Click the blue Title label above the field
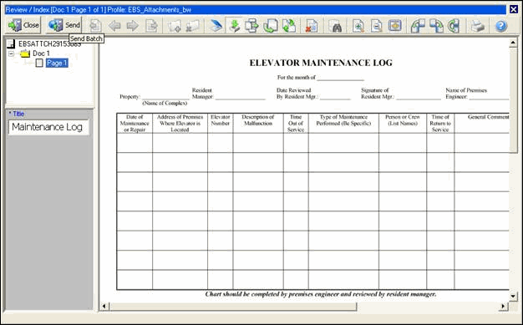The image size is (523, 325). coord(18,114)
